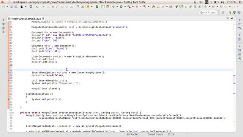Open the volume indicator in top bar
Viewport: 243px width, 137px height.
[x=222, y=2]
